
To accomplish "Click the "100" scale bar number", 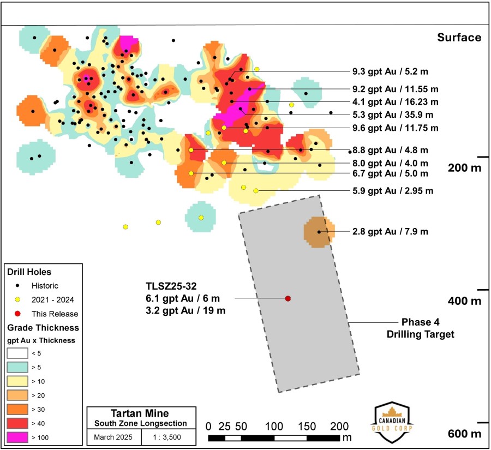I will [274, 427].
